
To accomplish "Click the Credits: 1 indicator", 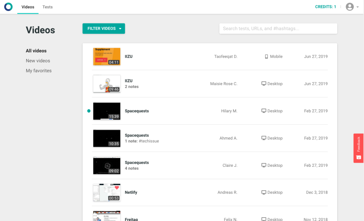I will (x=325, y=7).
